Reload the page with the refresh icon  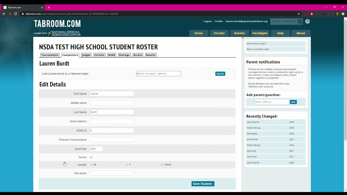pos(15,14)
